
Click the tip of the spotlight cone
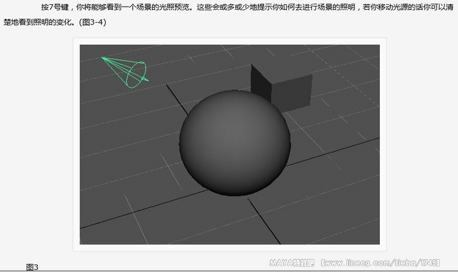tap(103, 58)
